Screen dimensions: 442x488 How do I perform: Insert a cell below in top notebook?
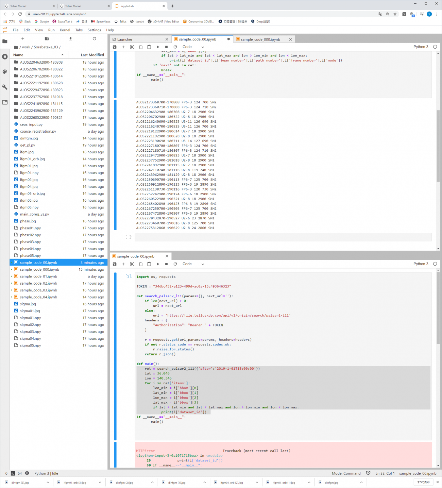123,47
